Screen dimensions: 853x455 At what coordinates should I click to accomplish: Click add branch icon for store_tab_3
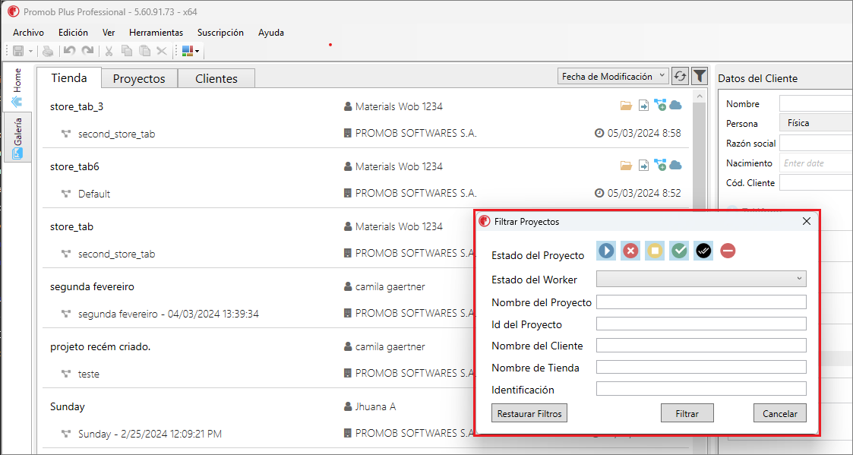[x=660, y=105]
